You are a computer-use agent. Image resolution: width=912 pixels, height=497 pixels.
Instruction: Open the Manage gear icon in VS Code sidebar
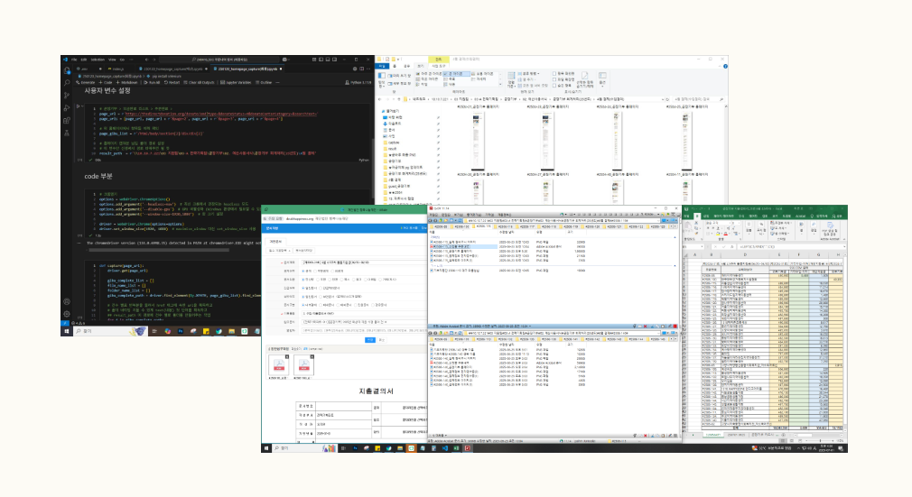click(x=66, y=314)
